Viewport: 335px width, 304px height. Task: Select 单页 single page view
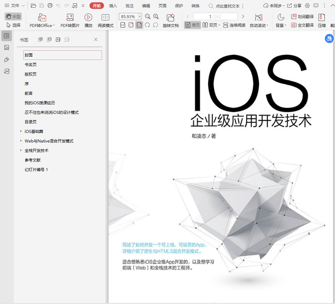(x=193, y=25)
